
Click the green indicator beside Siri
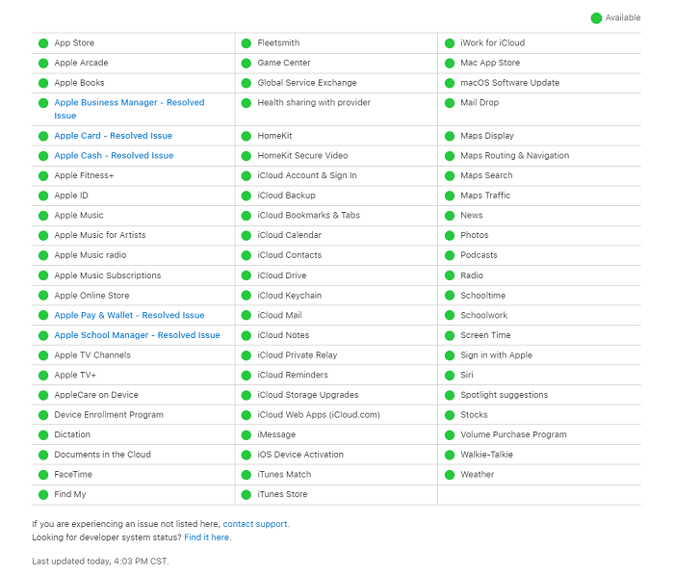click(450, 376)
